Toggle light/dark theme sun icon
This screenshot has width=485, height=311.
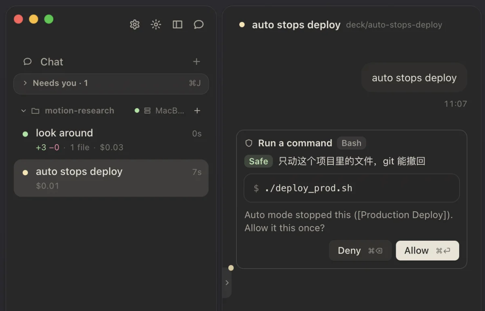[x=156, y=25]
